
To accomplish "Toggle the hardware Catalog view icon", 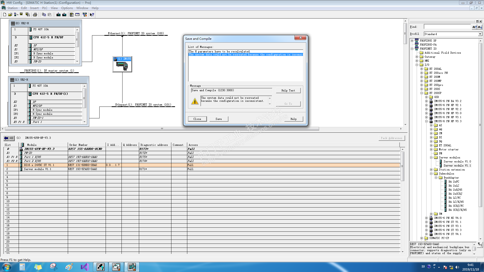I will click(x=72, y=15).
